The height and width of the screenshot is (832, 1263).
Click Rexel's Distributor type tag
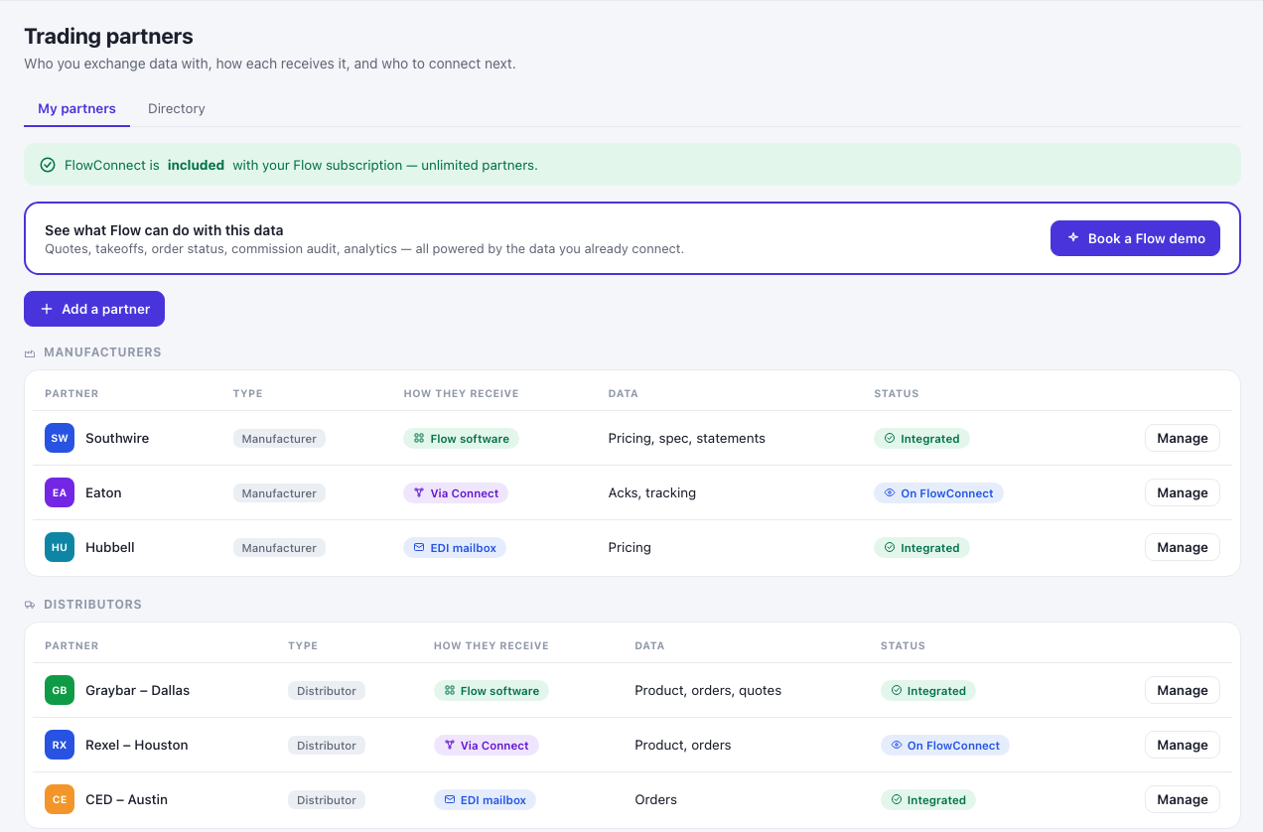click(x=327, y=745)
